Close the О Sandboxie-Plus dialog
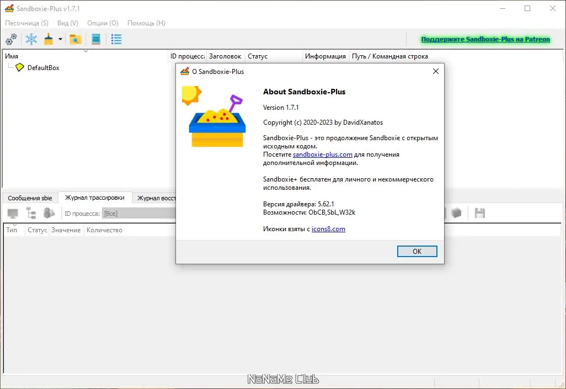566x389 pixels. (436, 71)
